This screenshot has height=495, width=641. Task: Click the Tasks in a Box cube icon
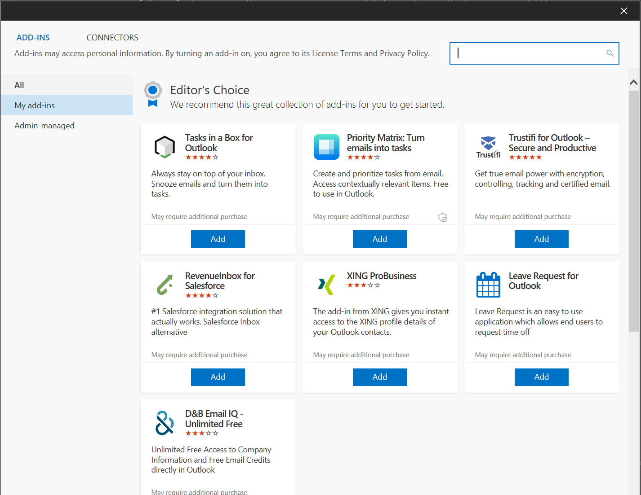click(165, 147)
